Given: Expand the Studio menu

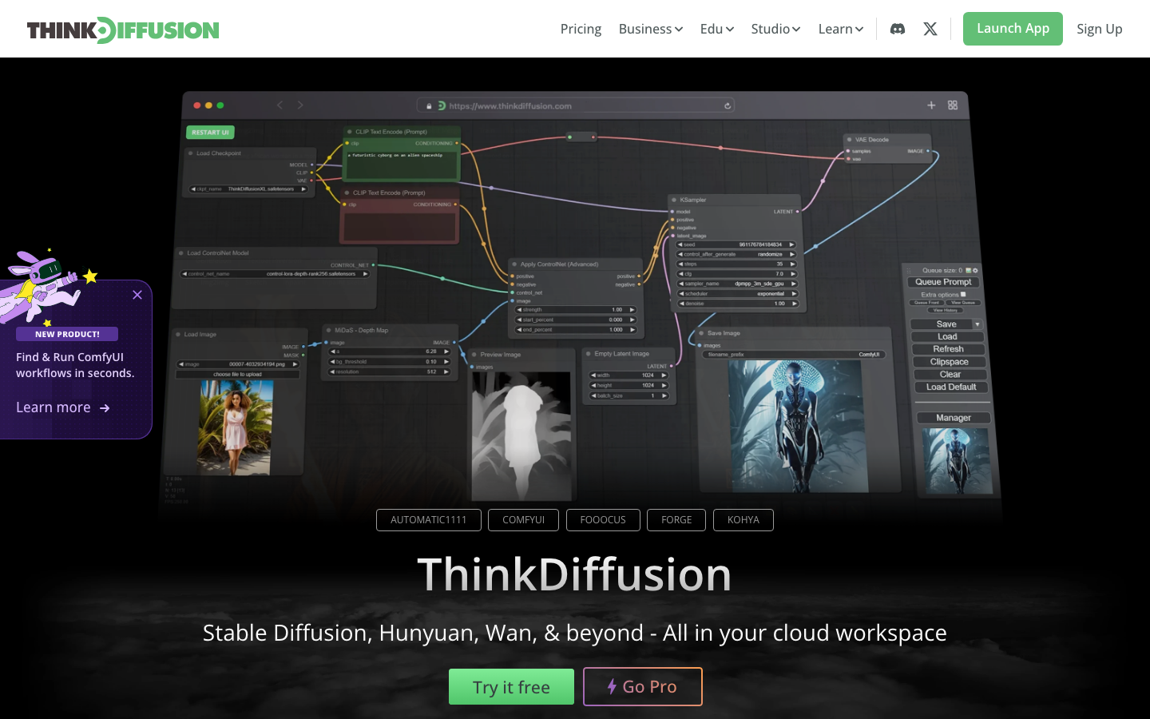Looking at the screenshot, I should click(x=775, y=29).
